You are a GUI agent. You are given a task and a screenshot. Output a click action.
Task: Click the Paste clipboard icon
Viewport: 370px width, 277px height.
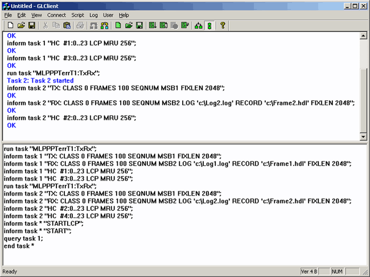(67, 25)
